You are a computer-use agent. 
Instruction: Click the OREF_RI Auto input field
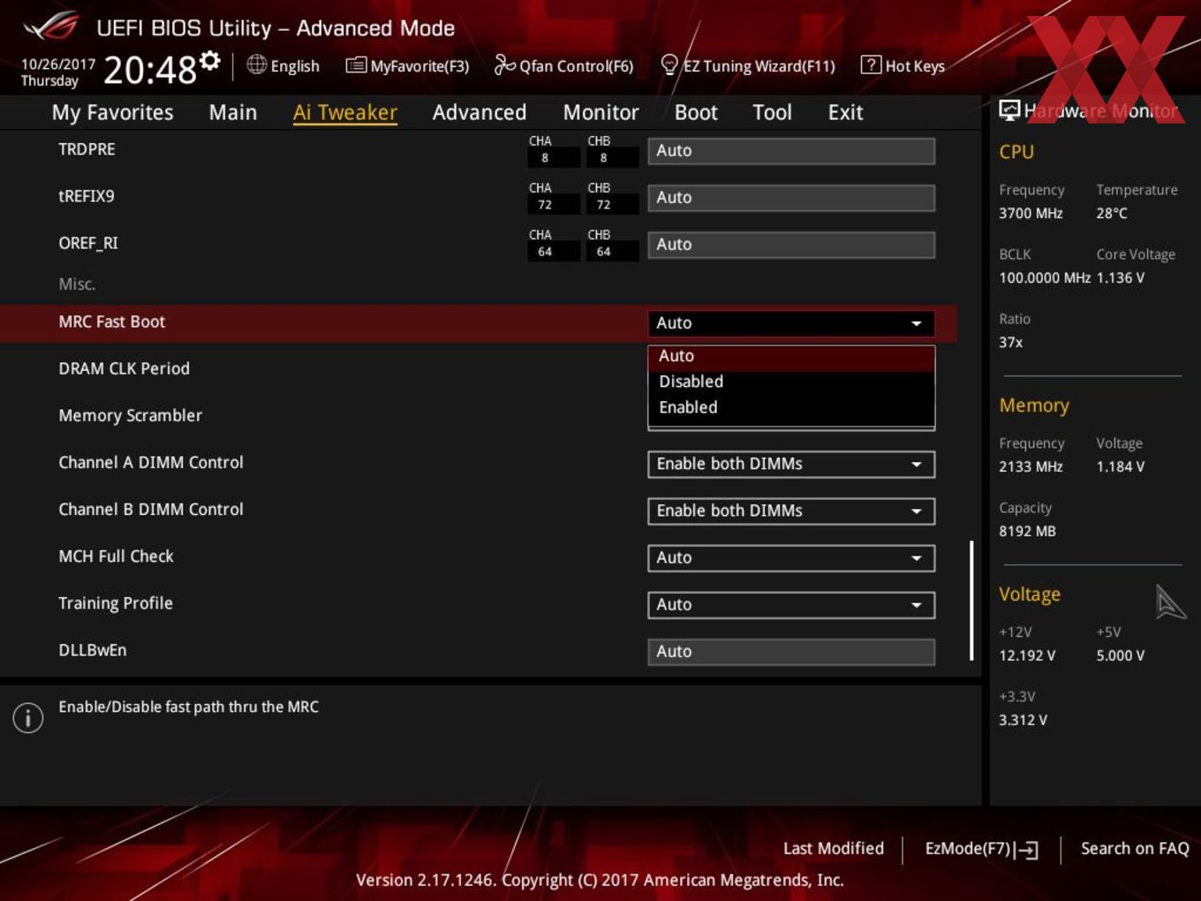pyautogui.click(x=791, y=244)
